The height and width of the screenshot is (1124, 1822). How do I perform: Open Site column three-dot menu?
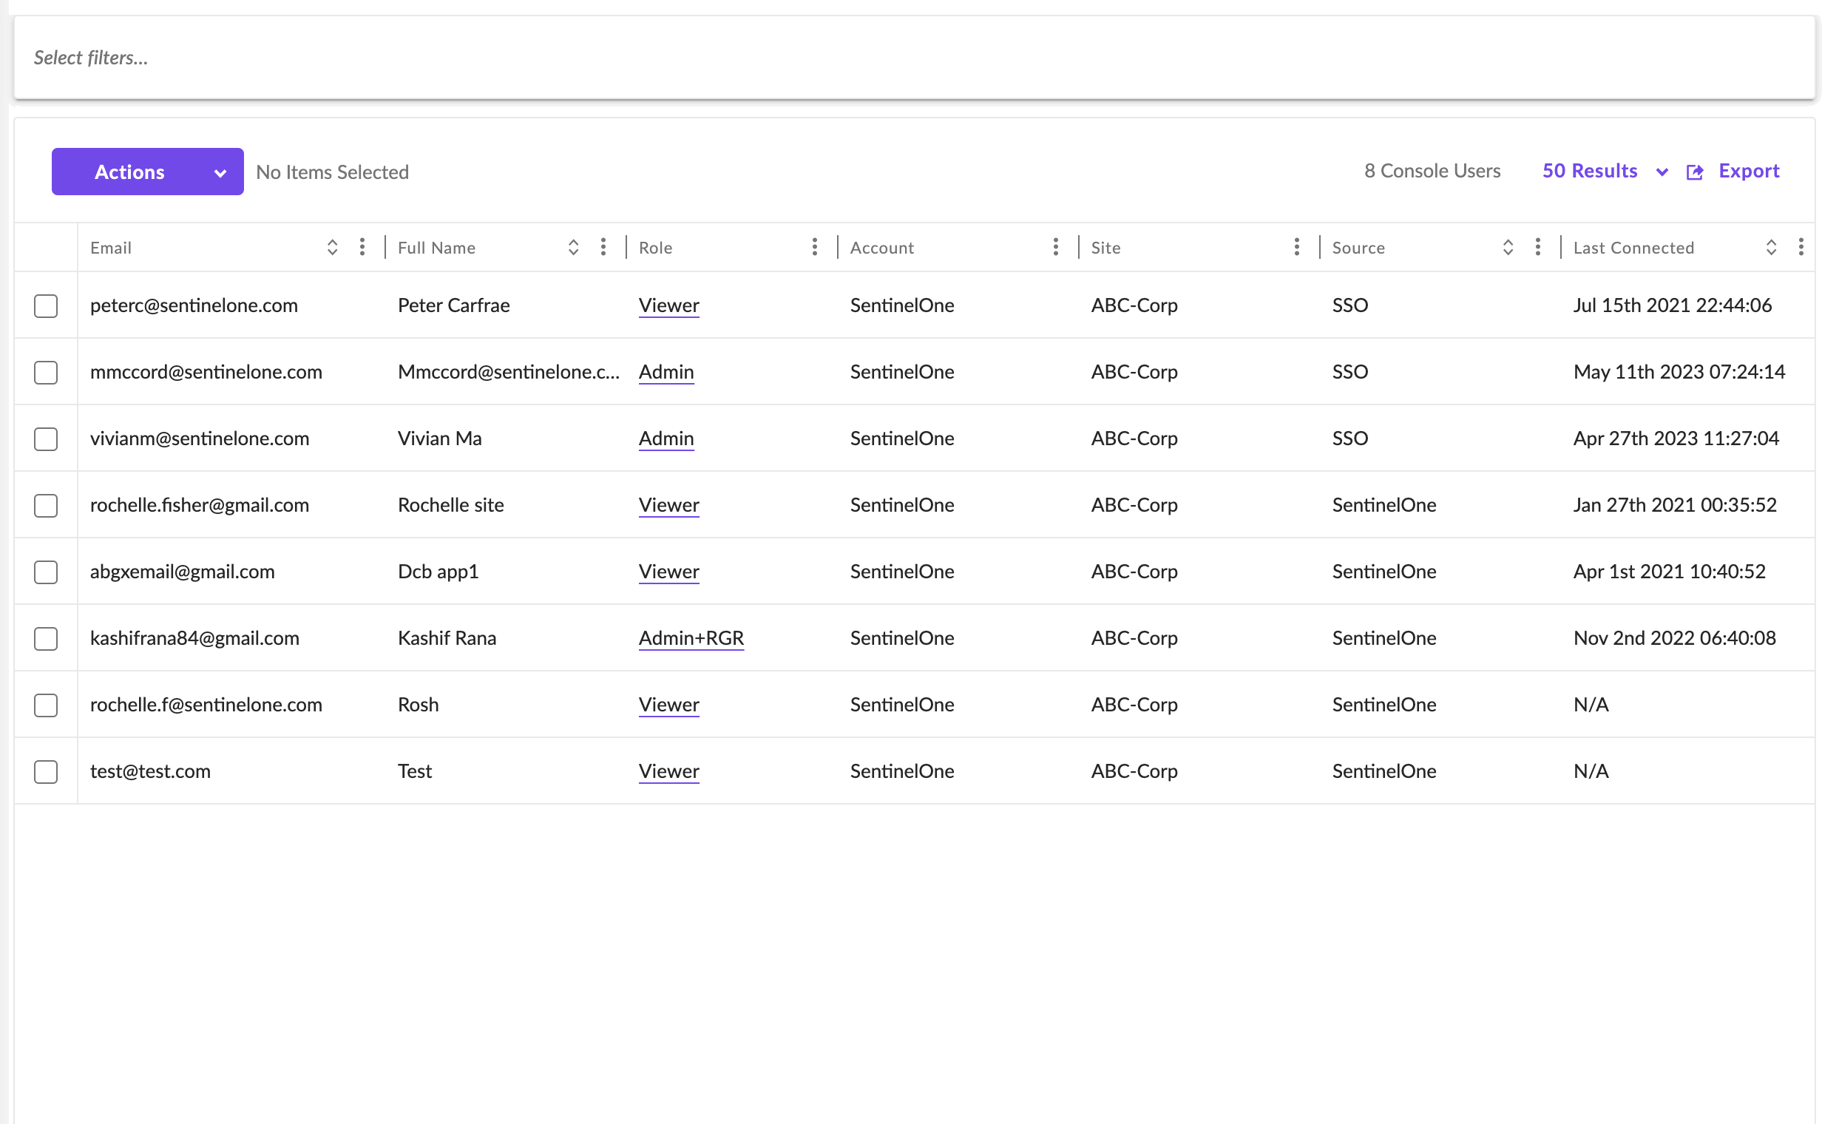1296,248
